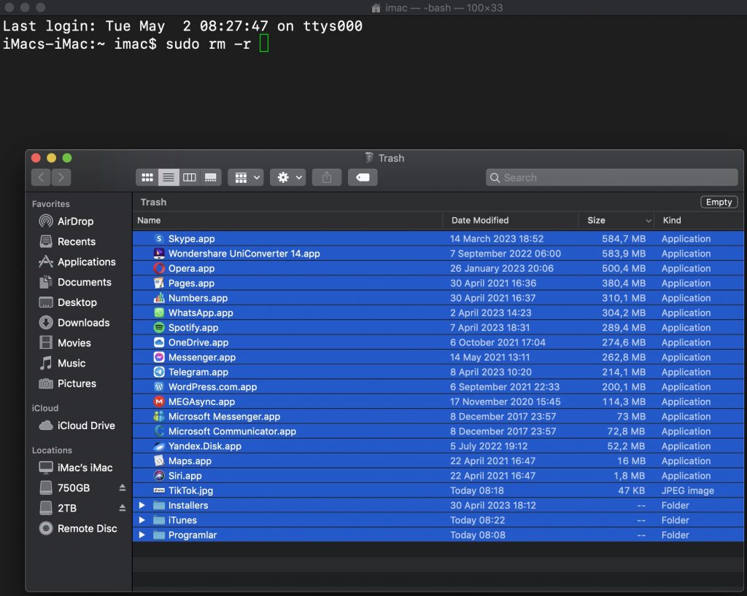Expand the iTunes folder disclosure triangle
Screen dimensions: 747x596
point(143,520)
